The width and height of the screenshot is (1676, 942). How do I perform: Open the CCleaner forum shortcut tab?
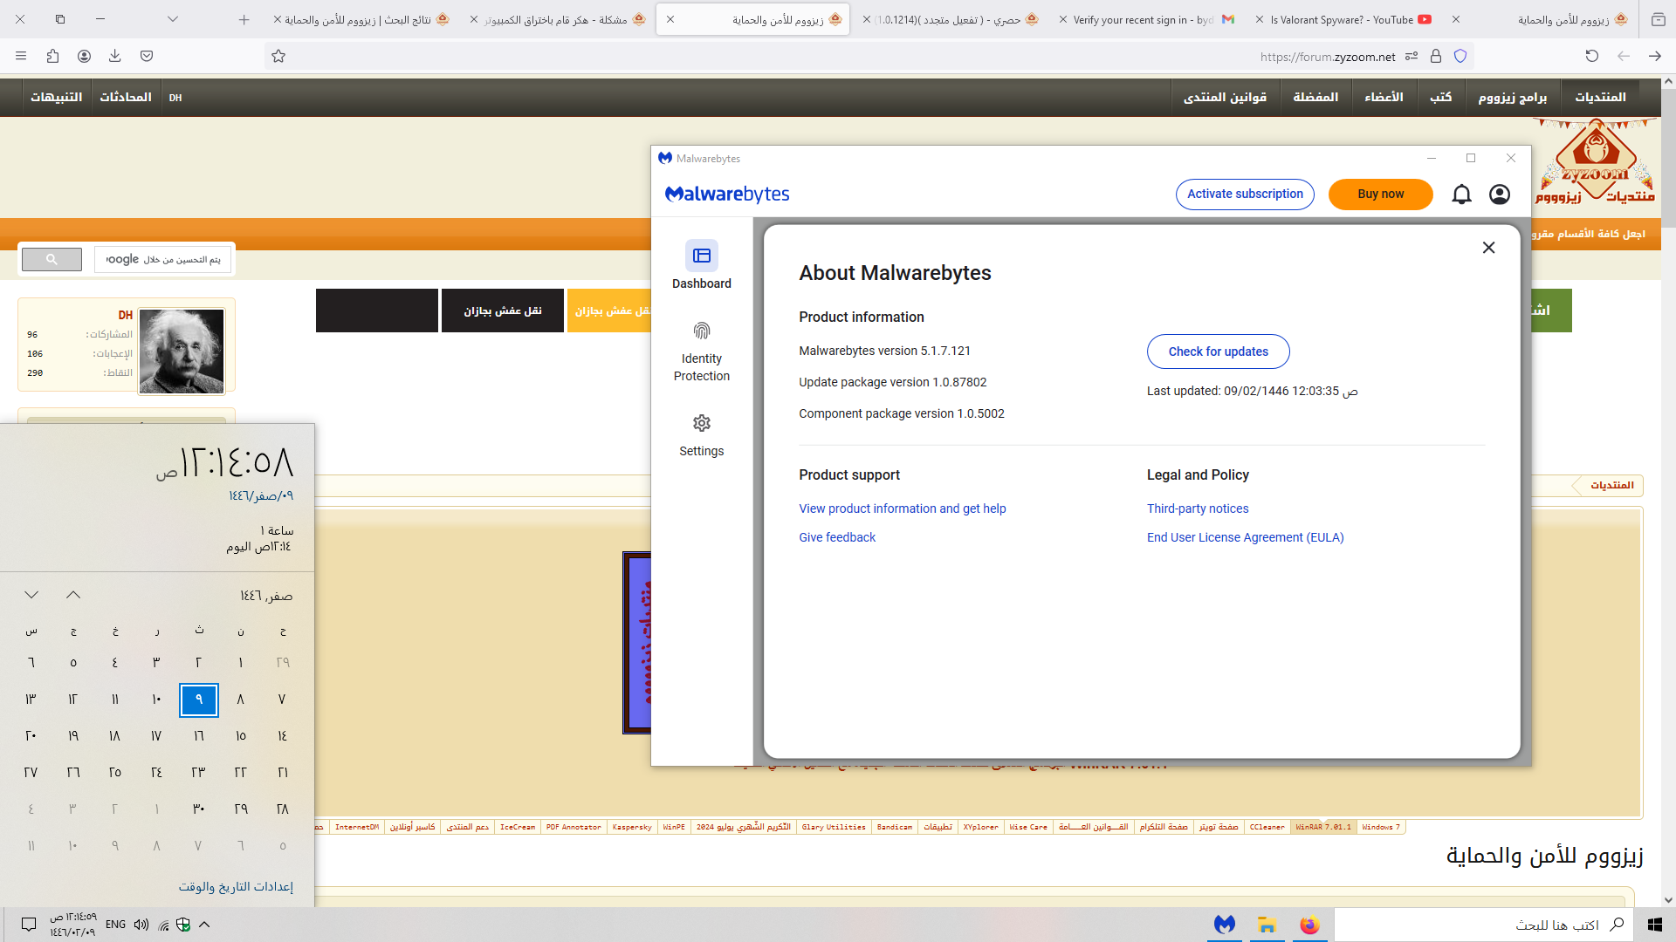1267,827
